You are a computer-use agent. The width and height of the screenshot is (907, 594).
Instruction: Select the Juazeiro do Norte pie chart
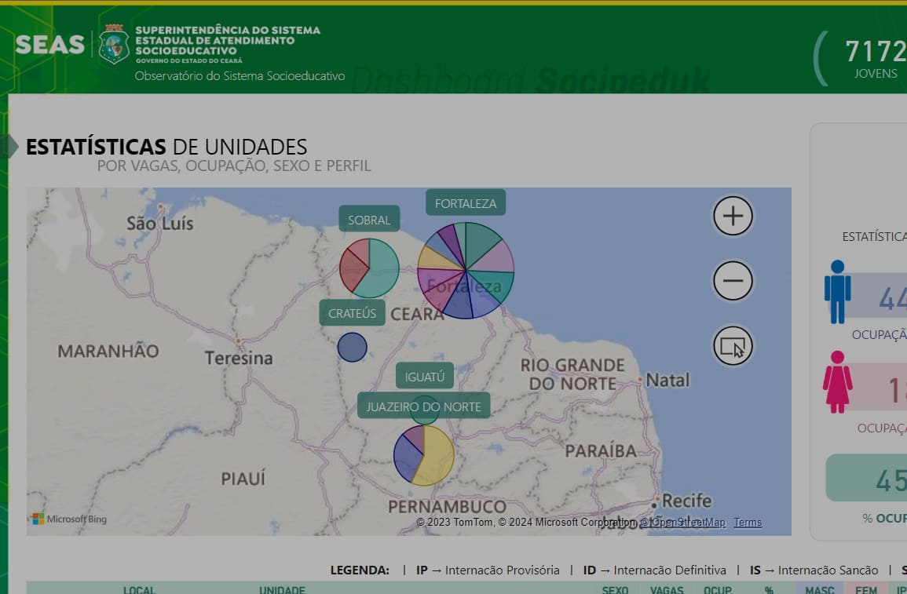point(424,455)
